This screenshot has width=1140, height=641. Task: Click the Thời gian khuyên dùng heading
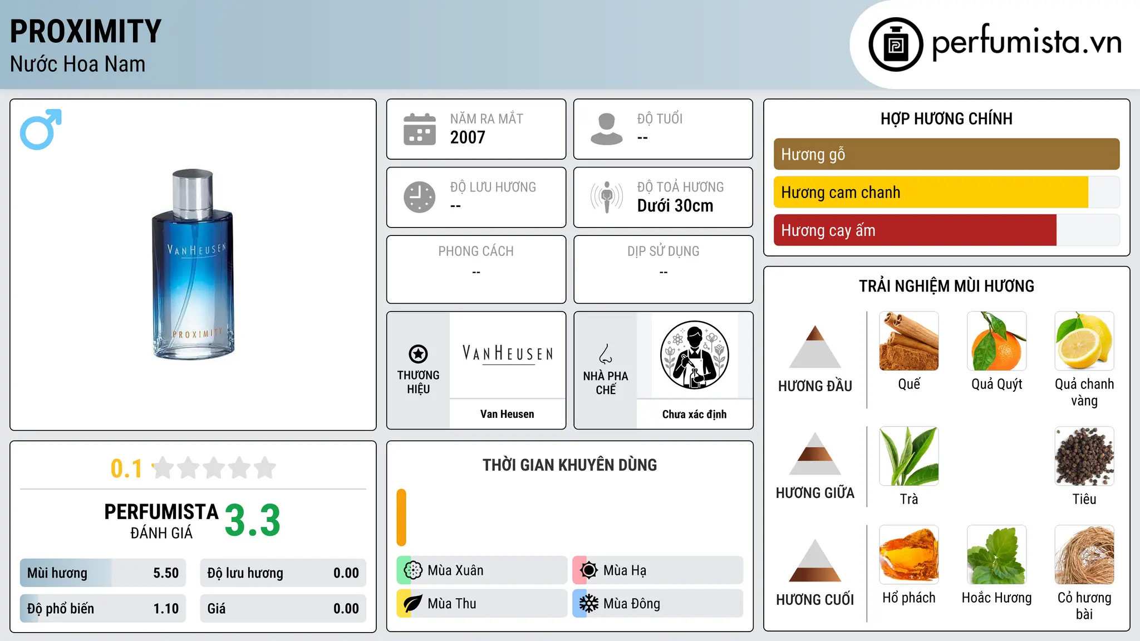coord(569,465)
